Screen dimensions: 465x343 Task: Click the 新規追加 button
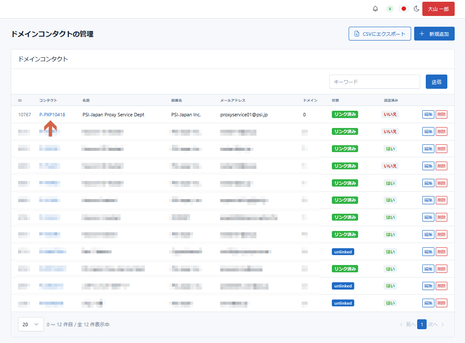[x=434, y=34]
